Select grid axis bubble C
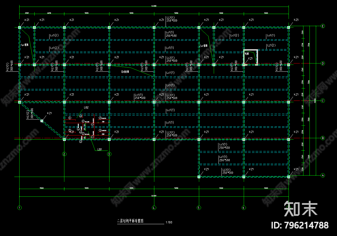This screenshot has height=236, width=337. (323, 101)
